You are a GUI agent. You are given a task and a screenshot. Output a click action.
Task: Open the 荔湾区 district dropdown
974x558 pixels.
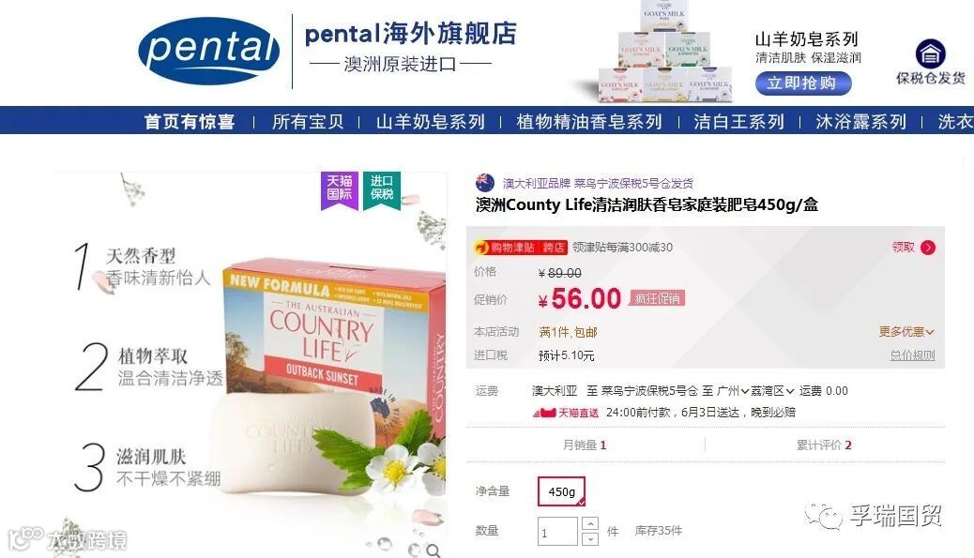772,391
